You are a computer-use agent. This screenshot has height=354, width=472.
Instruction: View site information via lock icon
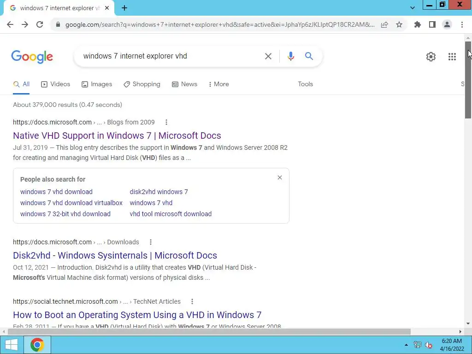[x=58, y=25]
